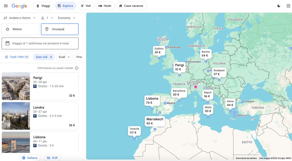292x161 pixels.
Task: Click the pink Milano origin marker
Action: click(x=196, y=87)
